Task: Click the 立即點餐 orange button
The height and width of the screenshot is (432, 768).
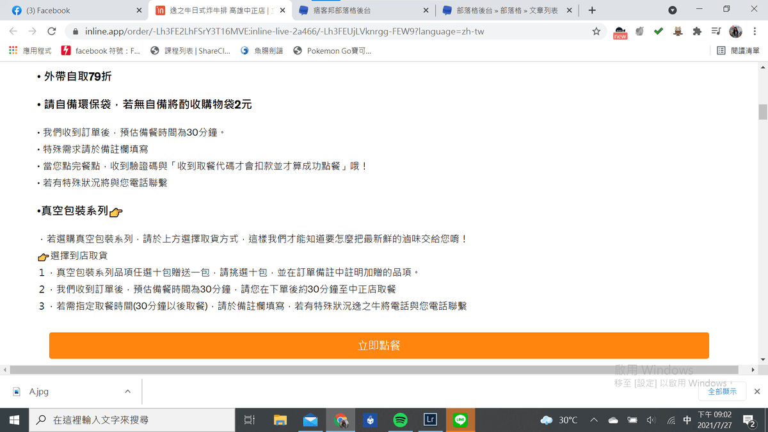Action: [379, 346]
